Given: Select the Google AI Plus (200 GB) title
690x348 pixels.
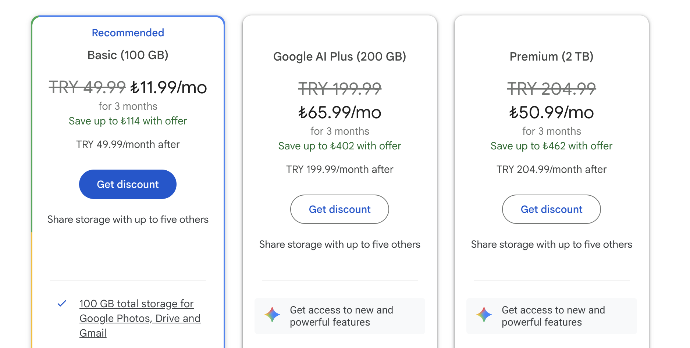Looking at the screenshot, I should pos(339,57).
